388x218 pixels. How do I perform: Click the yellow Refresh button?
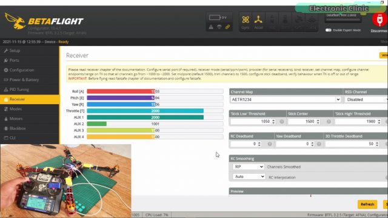click(367, 205)
